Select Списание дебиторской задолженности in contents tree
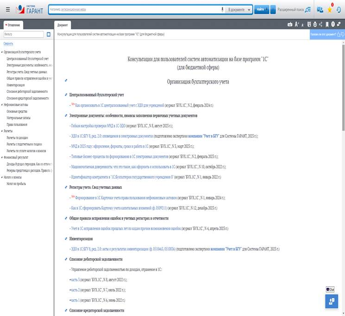Viewport: 345px width, 316px height. click(x=27, y=91)
